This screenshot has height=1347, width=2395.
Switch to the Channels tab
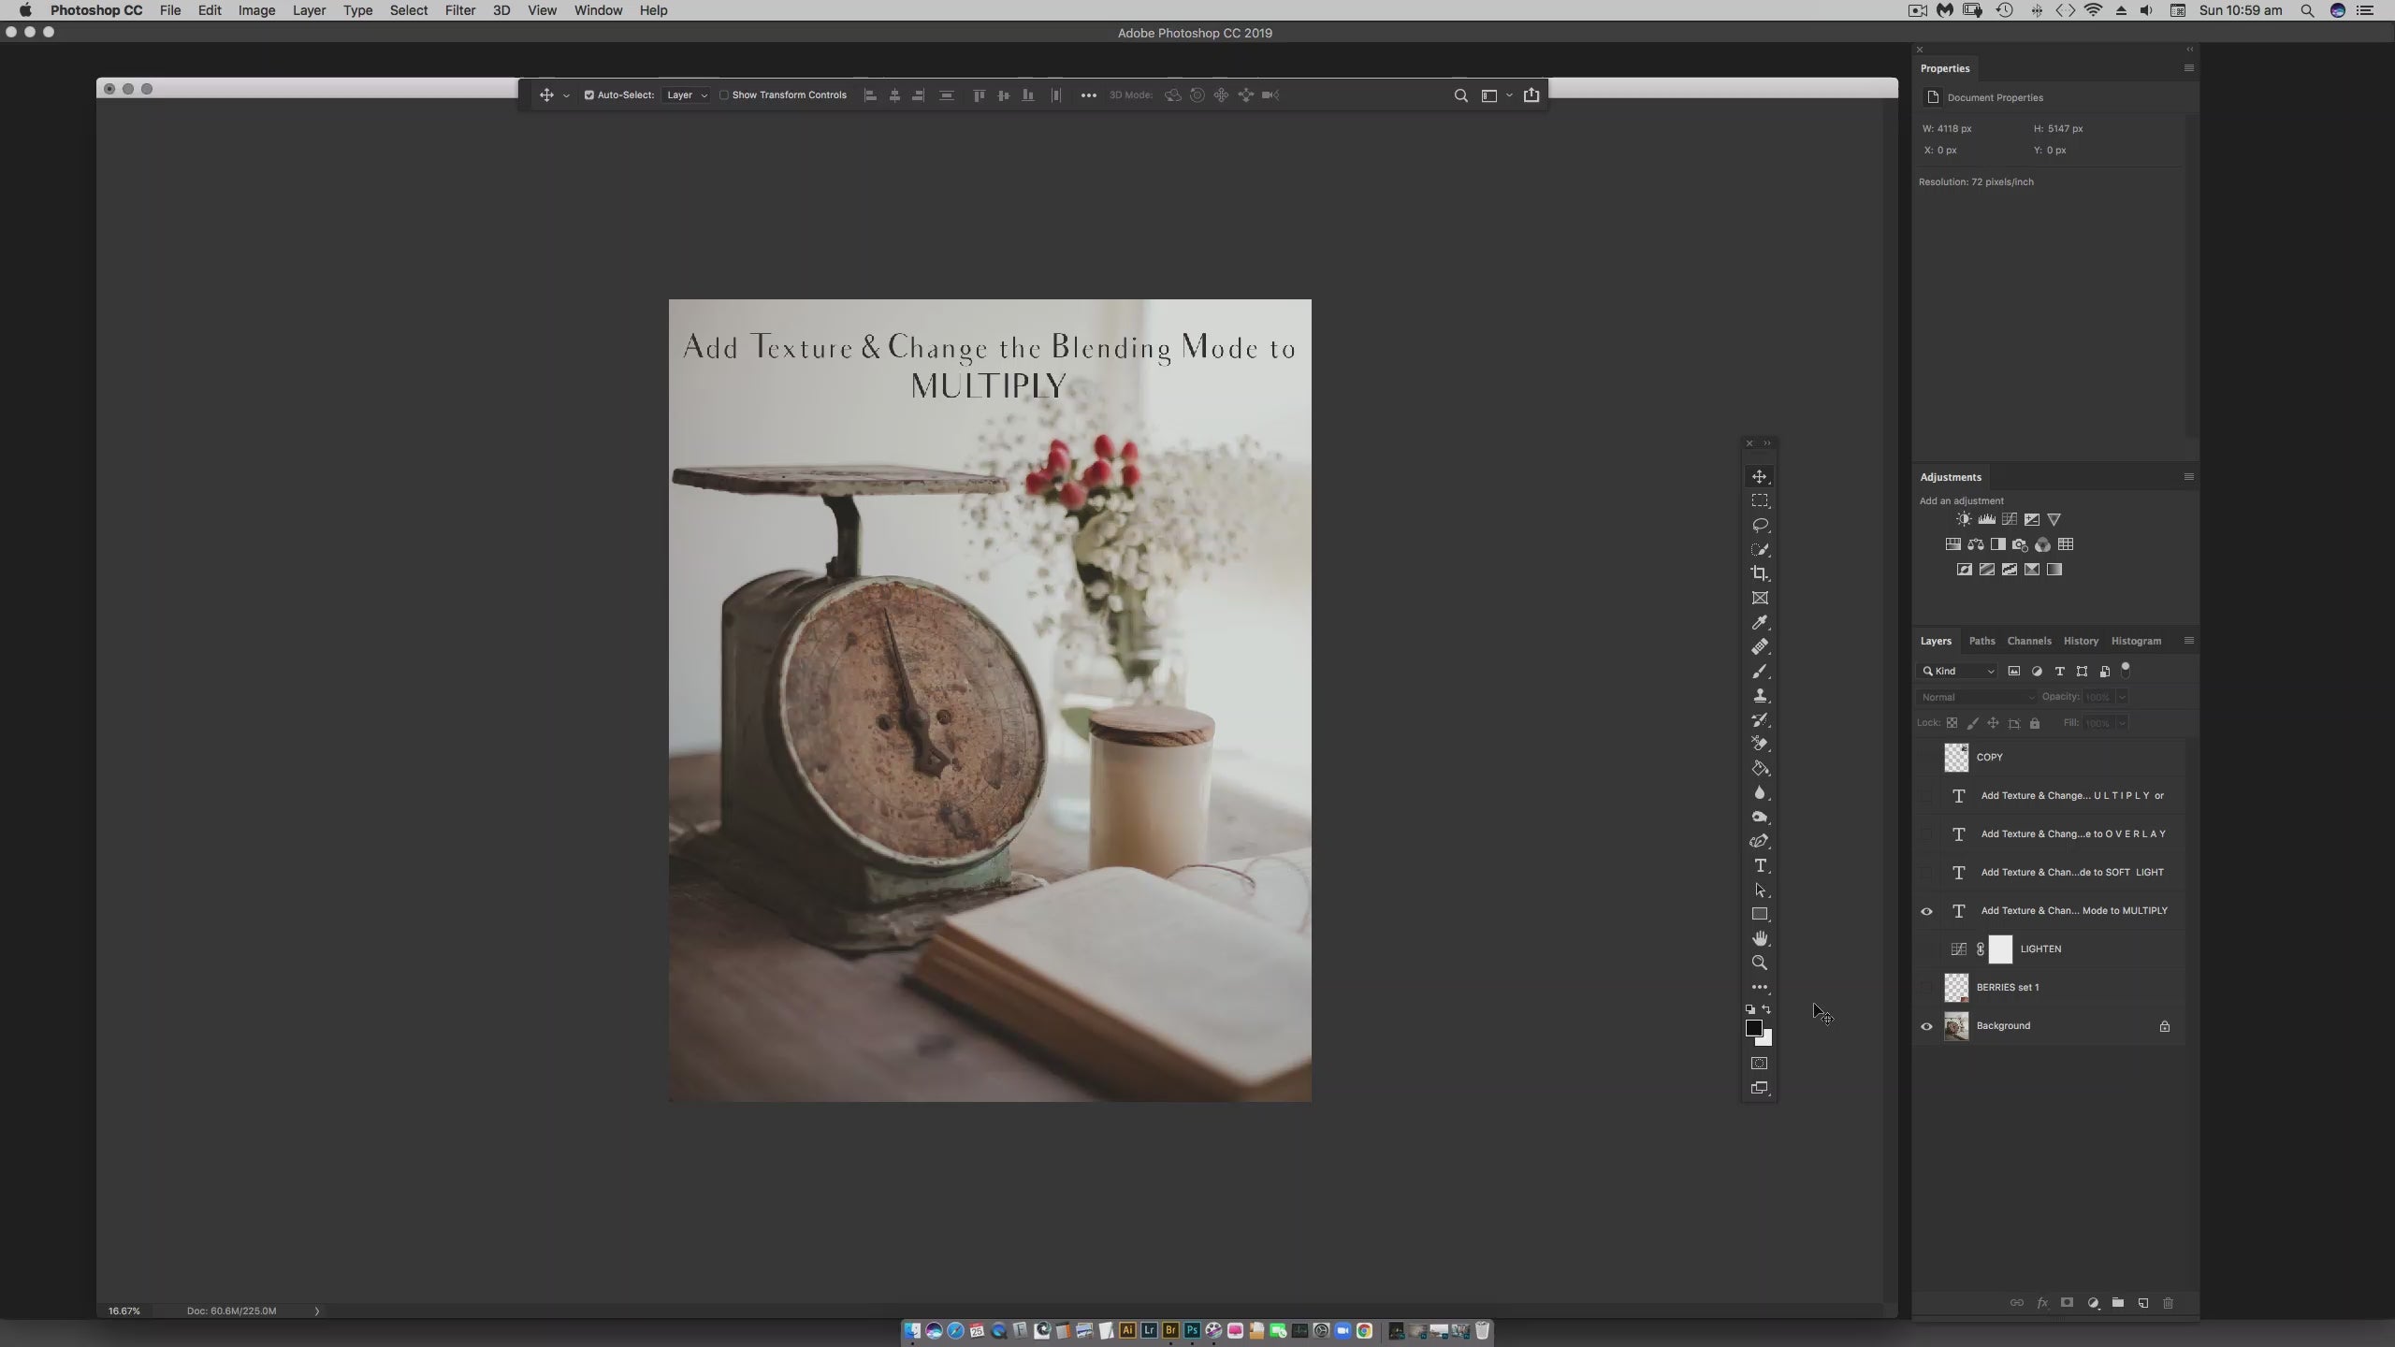click(2028, 641)
